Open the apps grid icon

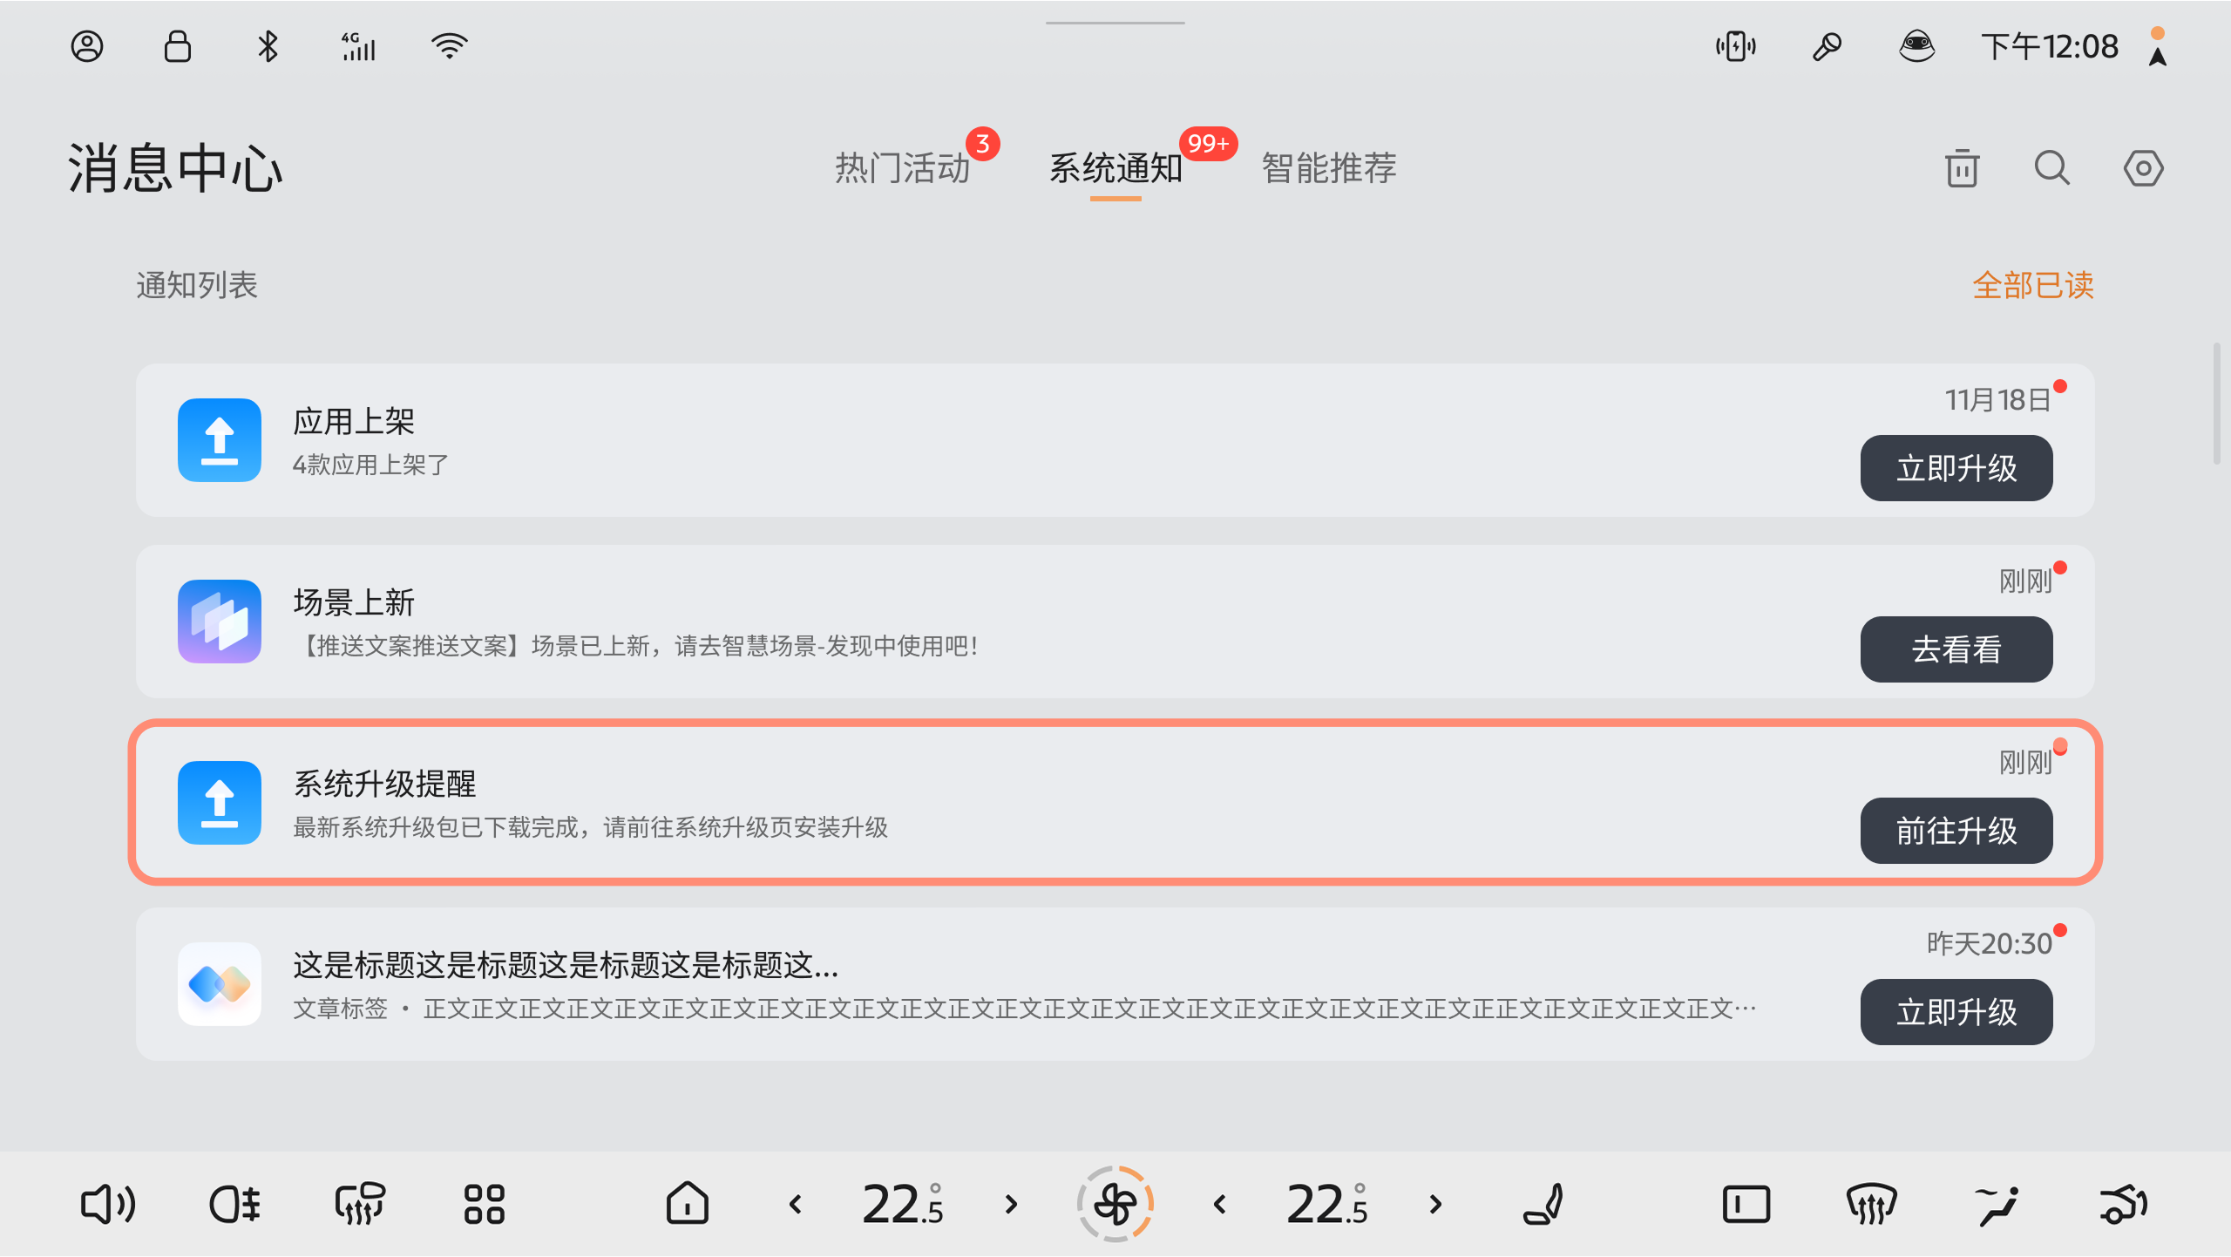point(484,1205)
